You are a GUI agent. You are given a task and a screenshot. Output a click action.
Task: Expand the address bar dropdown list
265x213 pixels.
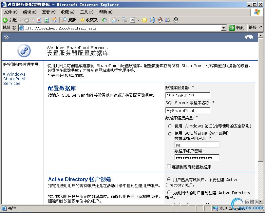tap(224, 28)
